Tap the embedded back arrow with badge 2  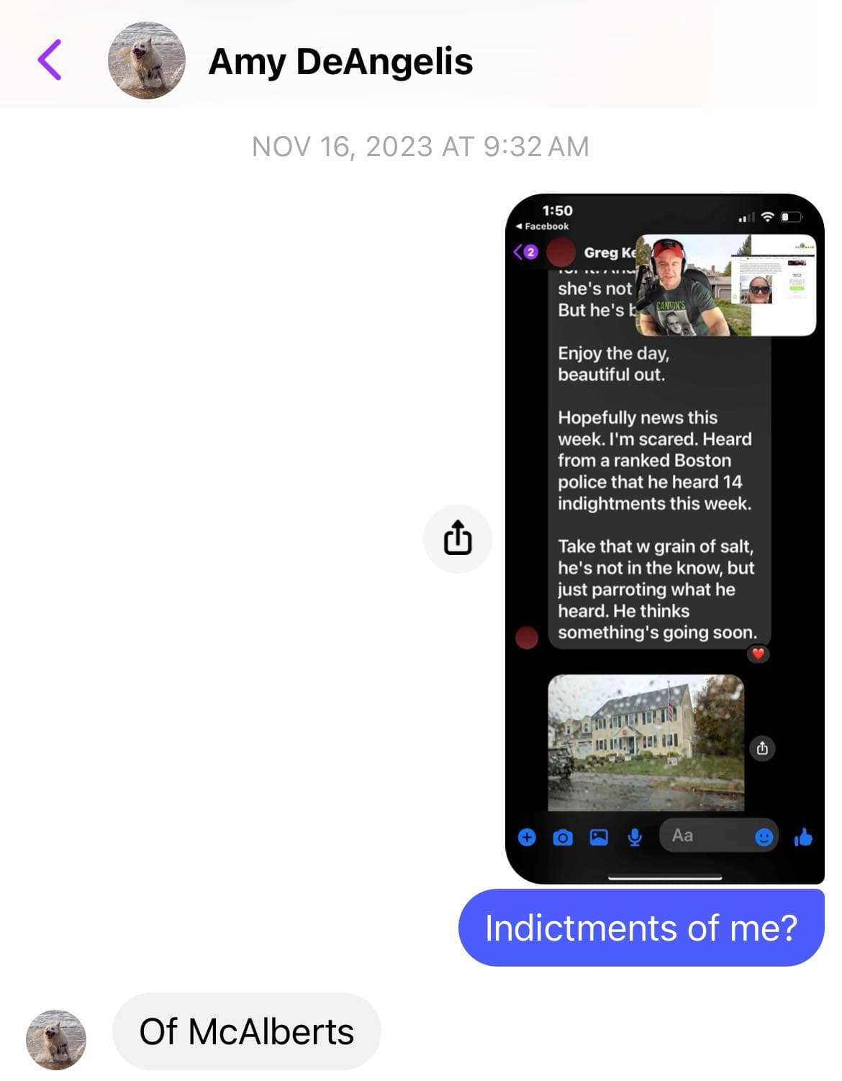click(x=526, y=253)
